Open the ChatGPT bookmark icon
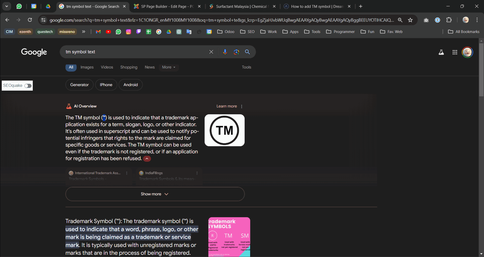 coord(179,31)
